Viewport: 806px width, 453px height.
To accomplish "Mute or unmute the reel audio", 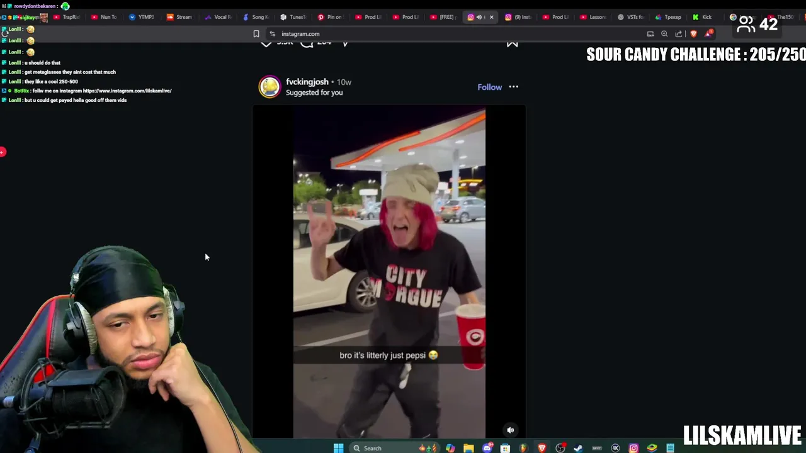I will click(x=511, y=430).
